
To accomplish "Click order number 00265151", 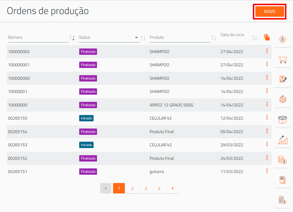I will click(x=18, y=172).
